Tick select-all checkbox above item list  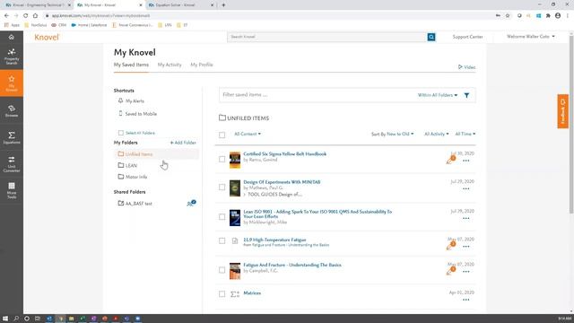pos(222,135)
